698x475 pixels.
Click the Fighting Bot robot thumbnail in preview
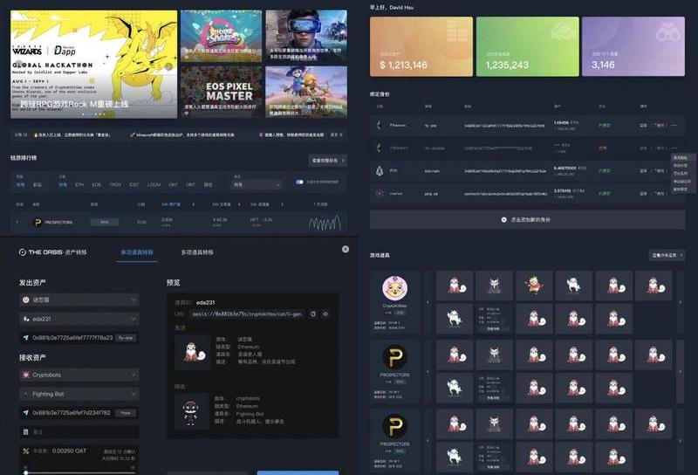(x=192, y=411)
